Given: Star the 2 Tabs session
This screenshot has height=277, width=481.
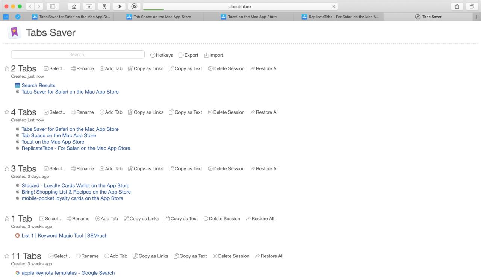Looking at the screenshot, I should pyautogui.click(x=7, y=68).
